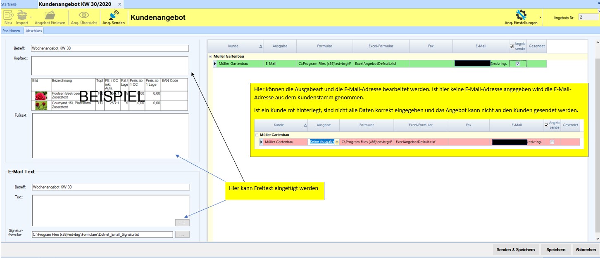Open Ang. Einstellungen gear icon
Image resolution: width=600 pixels, height=258 pixels.
coord(521,15)
